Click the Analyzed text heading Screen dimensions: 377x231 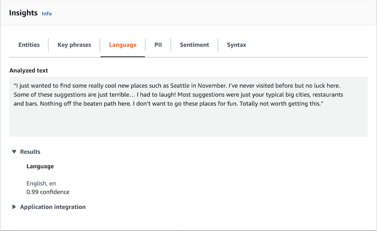[x=29, y=70]
